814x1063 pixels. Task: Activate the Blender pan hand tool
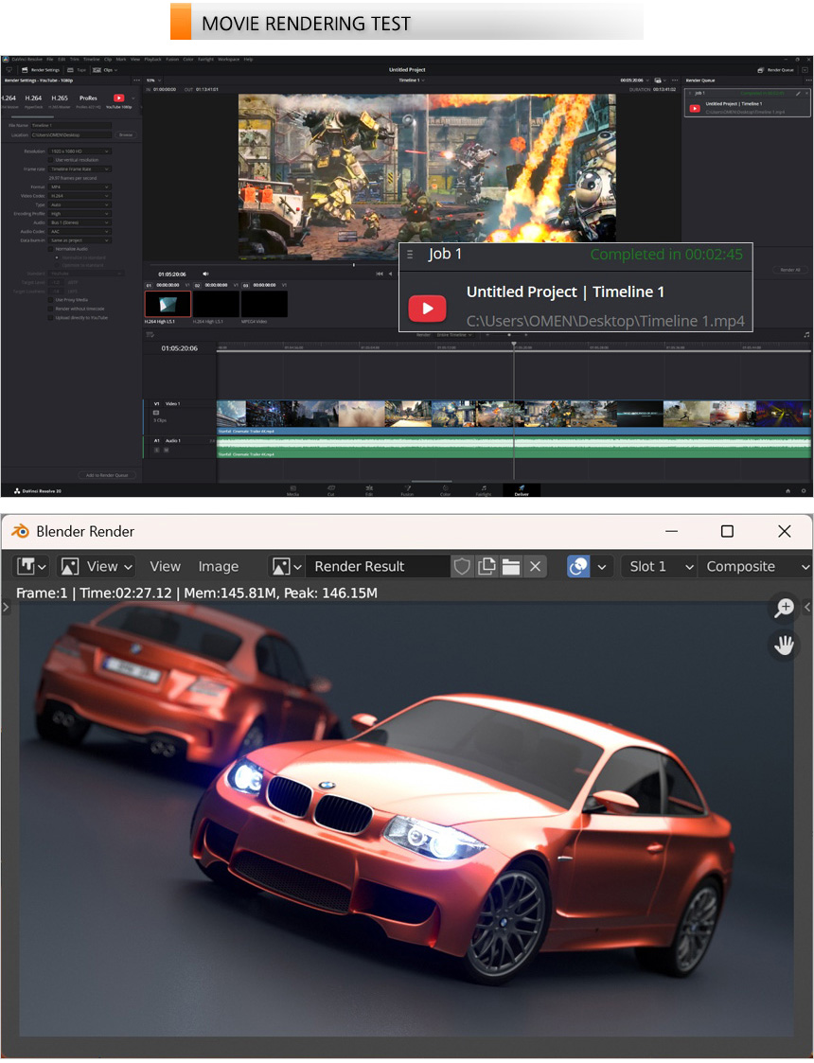pos(785,646)
